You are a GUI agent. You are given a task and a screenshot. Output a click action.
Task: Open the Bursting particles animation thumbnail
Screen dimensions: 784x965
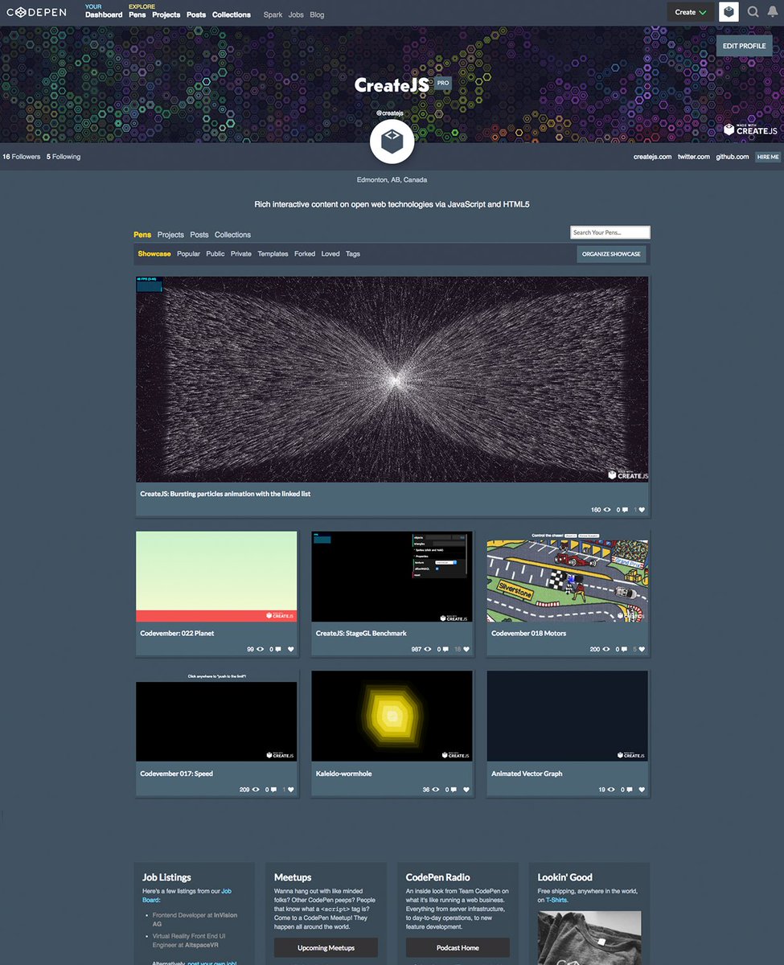392,380
